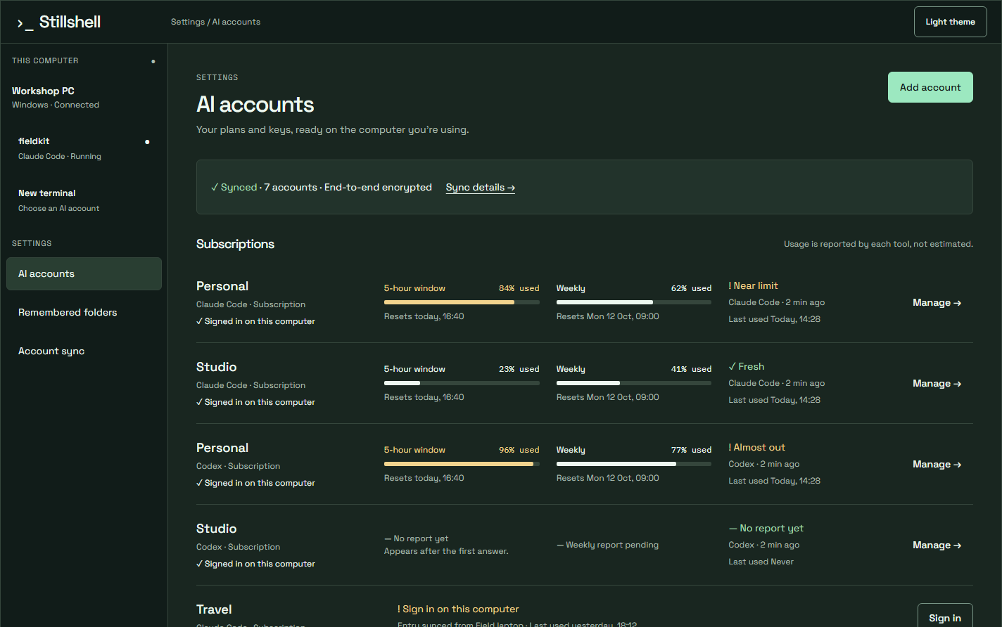Switch to Light theme
Screen dimensions: 1002x627
click(950, 22)
